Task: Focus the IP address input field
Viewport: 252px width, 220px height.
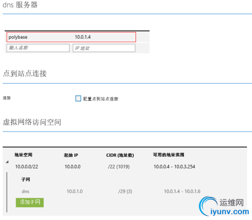Action: coord(104,48)
